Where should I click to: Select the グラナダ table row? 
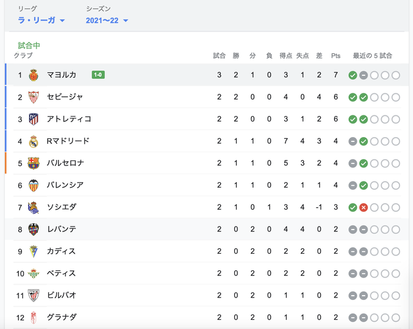pyautogui.click(x=206, y=317)
